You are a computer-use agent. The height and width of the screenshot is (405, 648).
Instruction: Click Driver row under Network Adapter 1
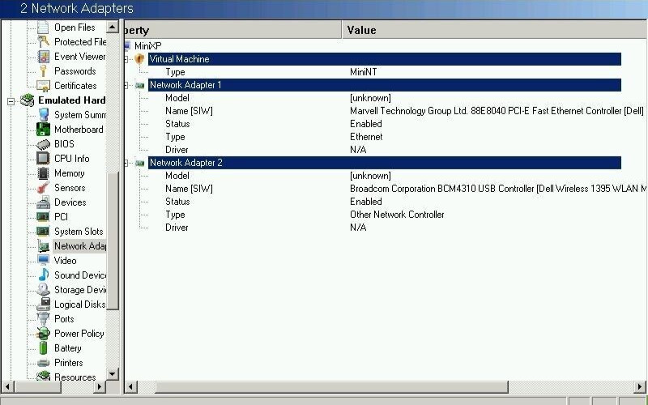[177, 150]
